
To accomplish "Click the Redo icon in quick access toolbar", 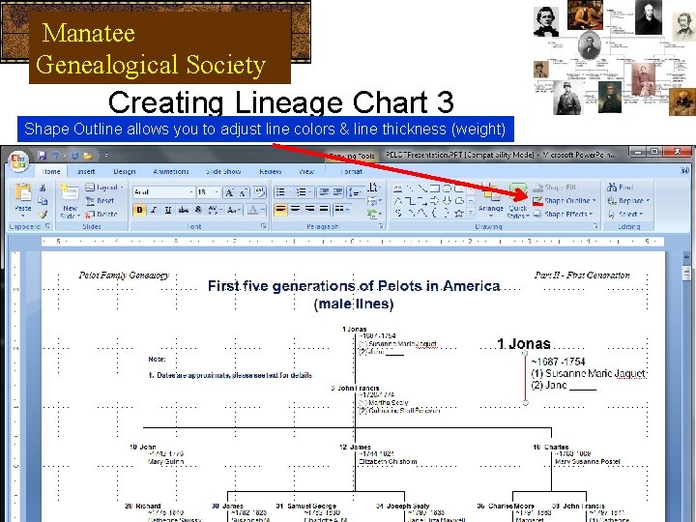I will point(74,156).
